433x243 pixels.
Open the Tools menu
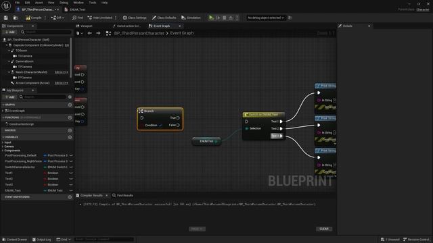[x=93, y=3]
